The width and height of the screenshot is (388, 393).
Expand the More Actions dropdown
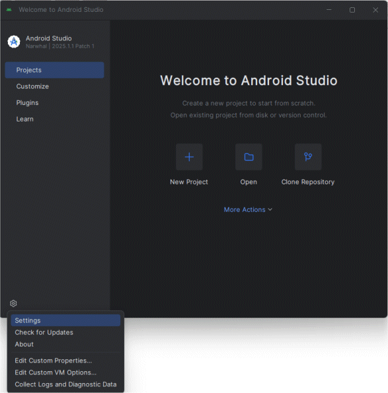[248, 209]
